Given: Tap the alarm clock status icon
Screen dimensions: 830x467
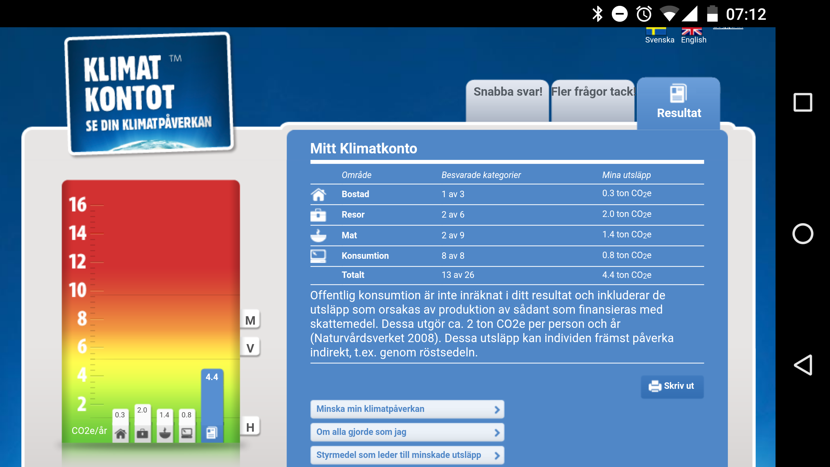Looking at the screenshot, I should (x=644, y=14).
